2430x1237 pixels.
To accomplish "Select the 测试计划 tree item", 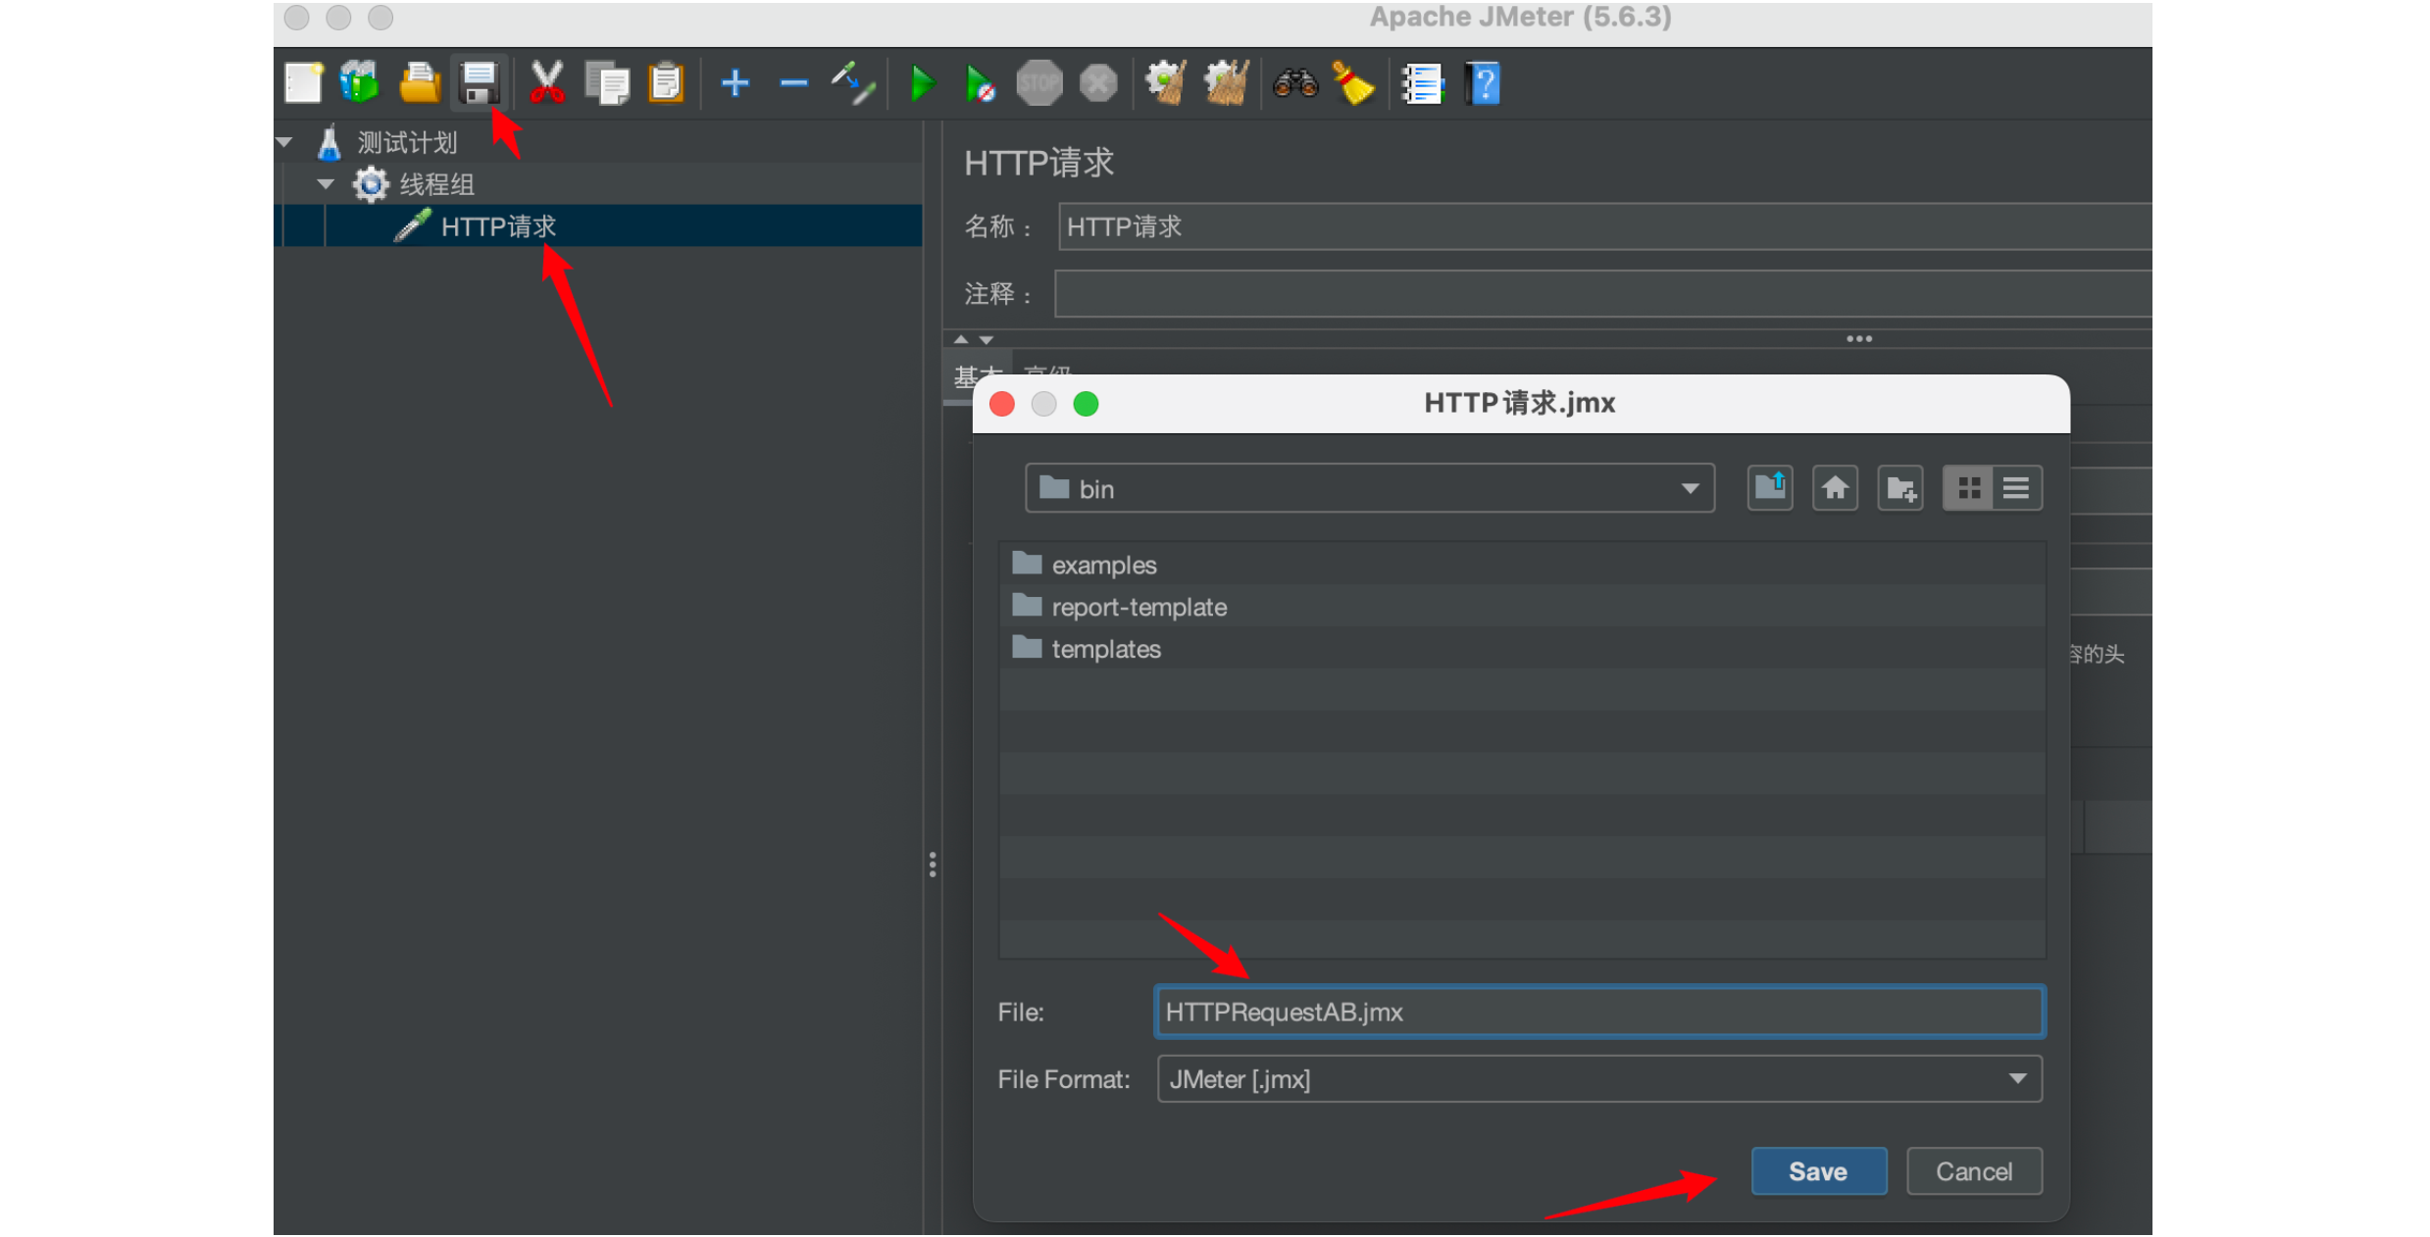I will [407, 143].
